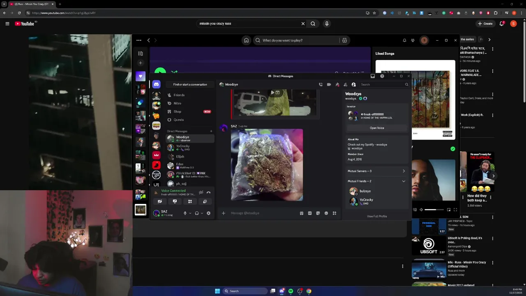Search with your voice on YouTube
Image resolution: width=526 pixels, height=296 pixels.
click(327, 23)
